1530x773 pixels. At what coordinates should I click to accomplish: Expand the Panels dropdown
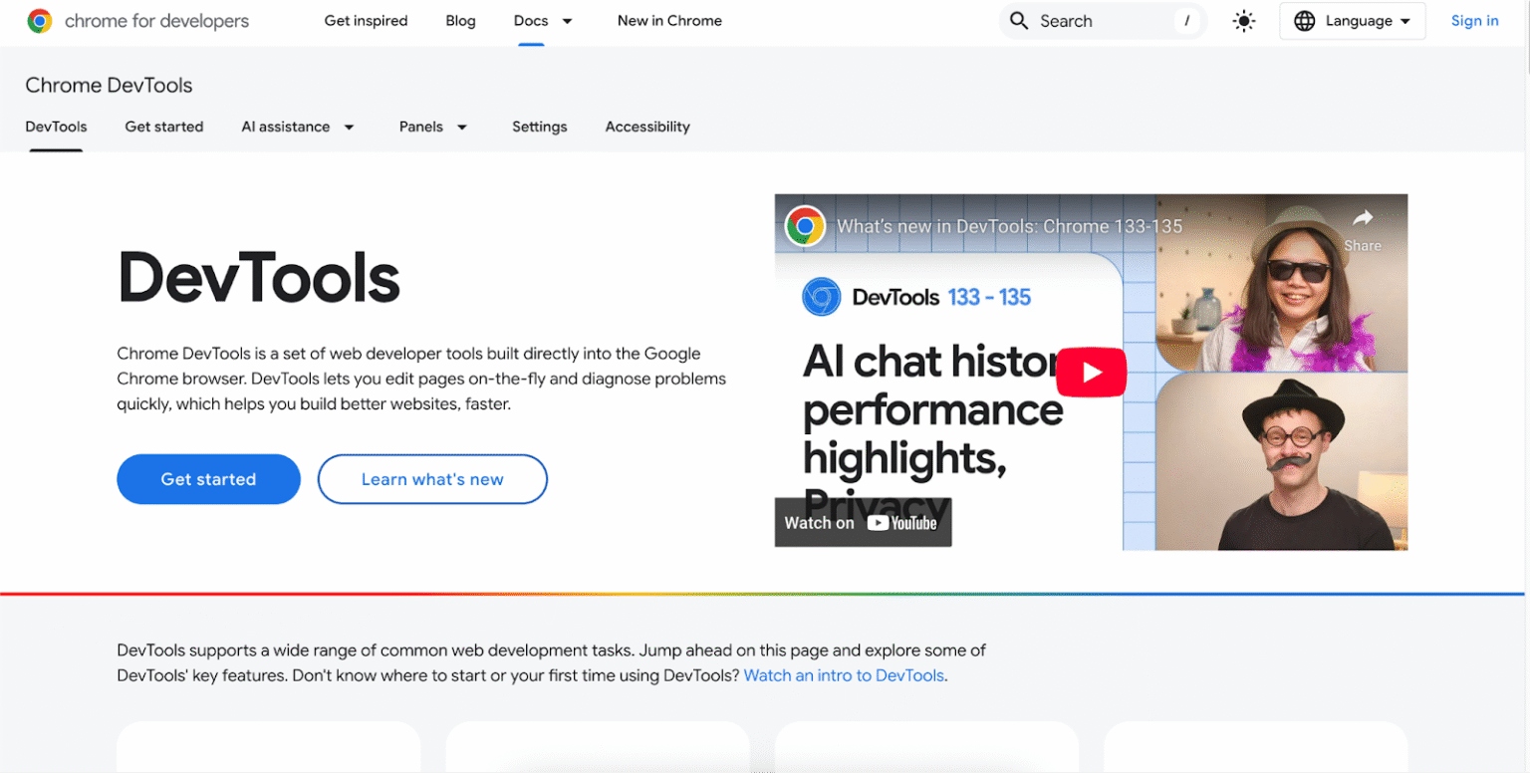[433, 127]
